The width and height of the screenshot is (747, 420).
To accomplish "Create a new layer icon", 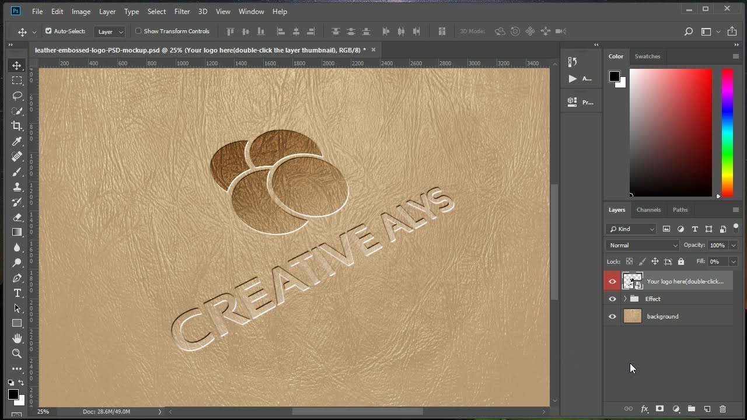I will click(x=707, y=409).
